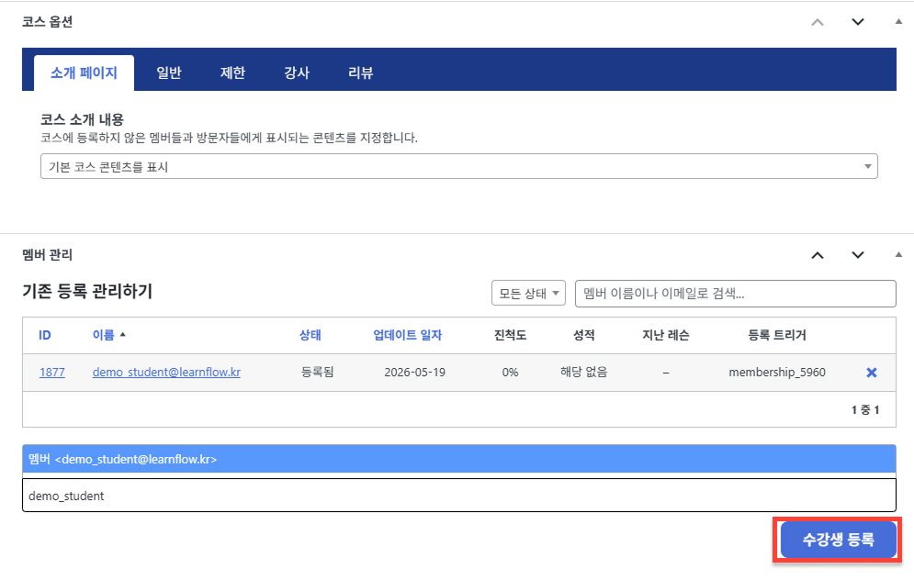The image size is (914, 580).
Task: Click the 지난 레슨 column header
Action: coord(666,335)
